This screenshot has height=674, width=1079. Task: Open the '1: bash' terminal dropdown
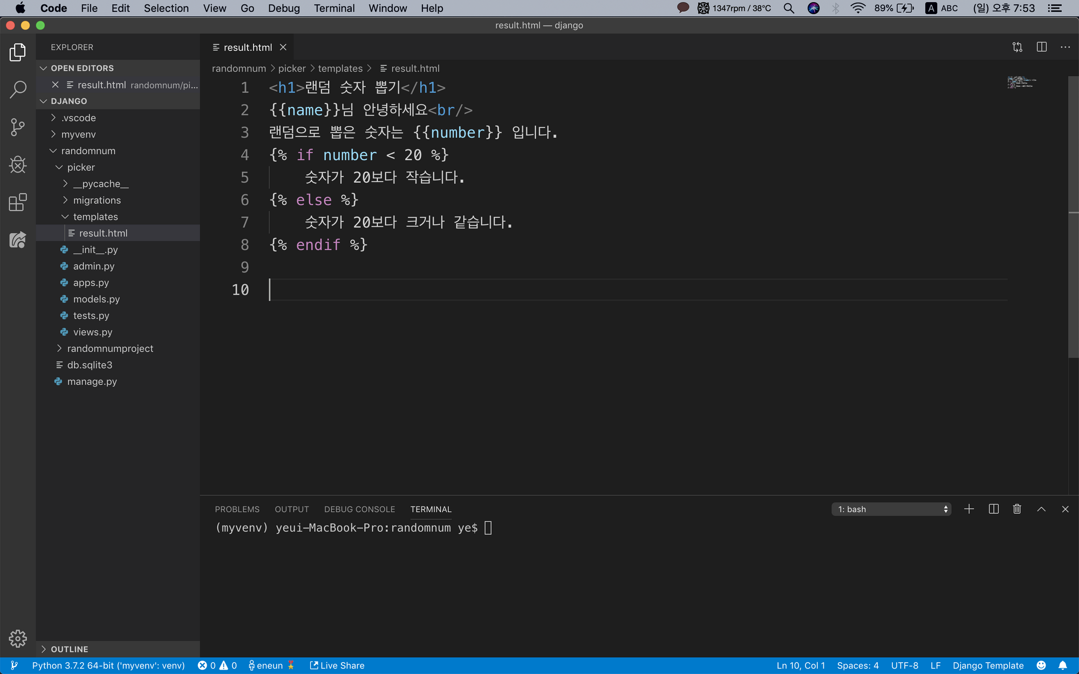point(891,509)
